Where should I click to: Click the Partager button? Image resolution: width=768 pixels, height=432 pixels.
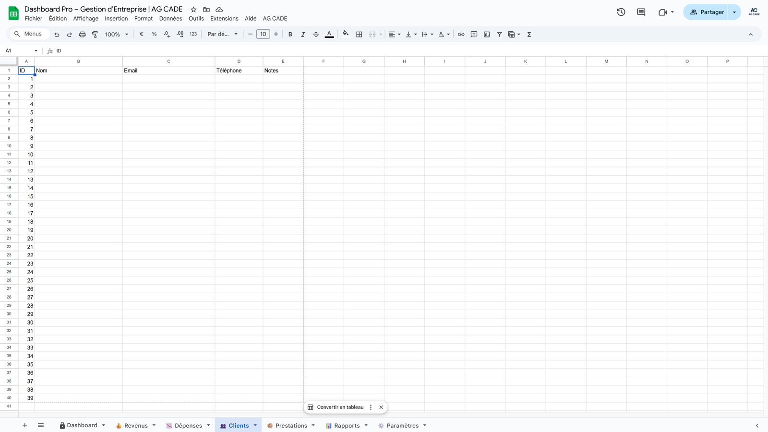pyautogui.click(x=707, y=12)
